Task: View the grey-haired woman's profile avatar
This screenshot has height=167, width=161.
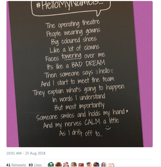Action: 104,165
